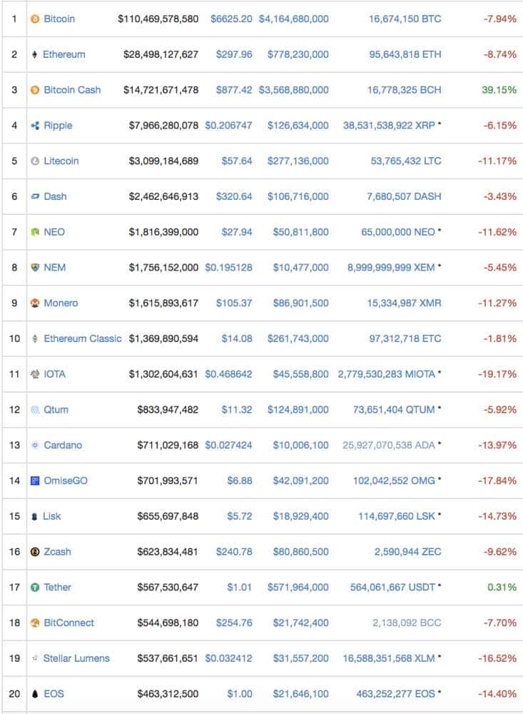Open the Stellar Lumens name link
The height and width of the screenshot is (714, 523).
(x=76, y=658)
